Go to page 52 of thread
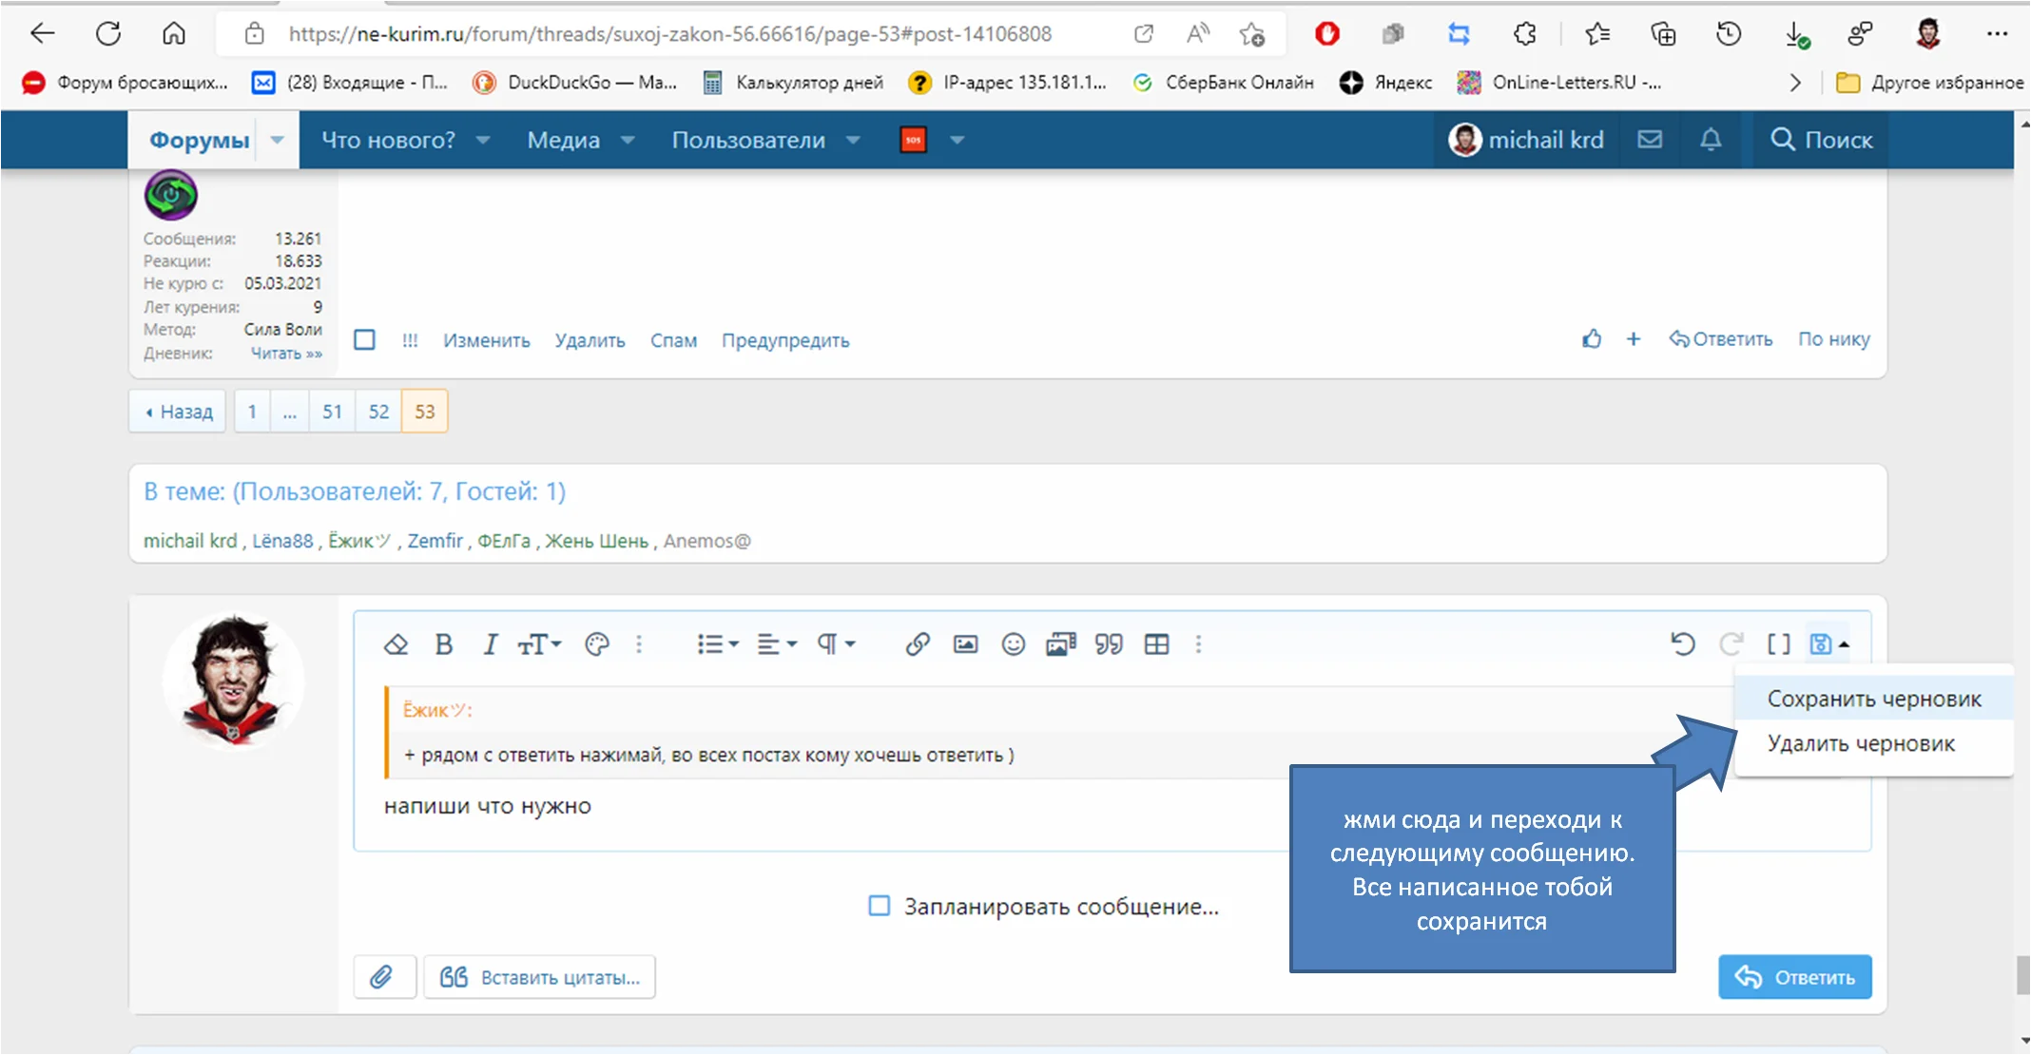The height and width of the screenshot is (1055, 2031). 378,412
